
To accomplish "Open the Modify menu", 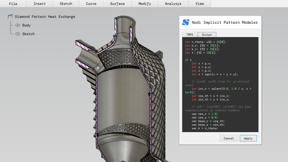I will [x=144, y=4].
